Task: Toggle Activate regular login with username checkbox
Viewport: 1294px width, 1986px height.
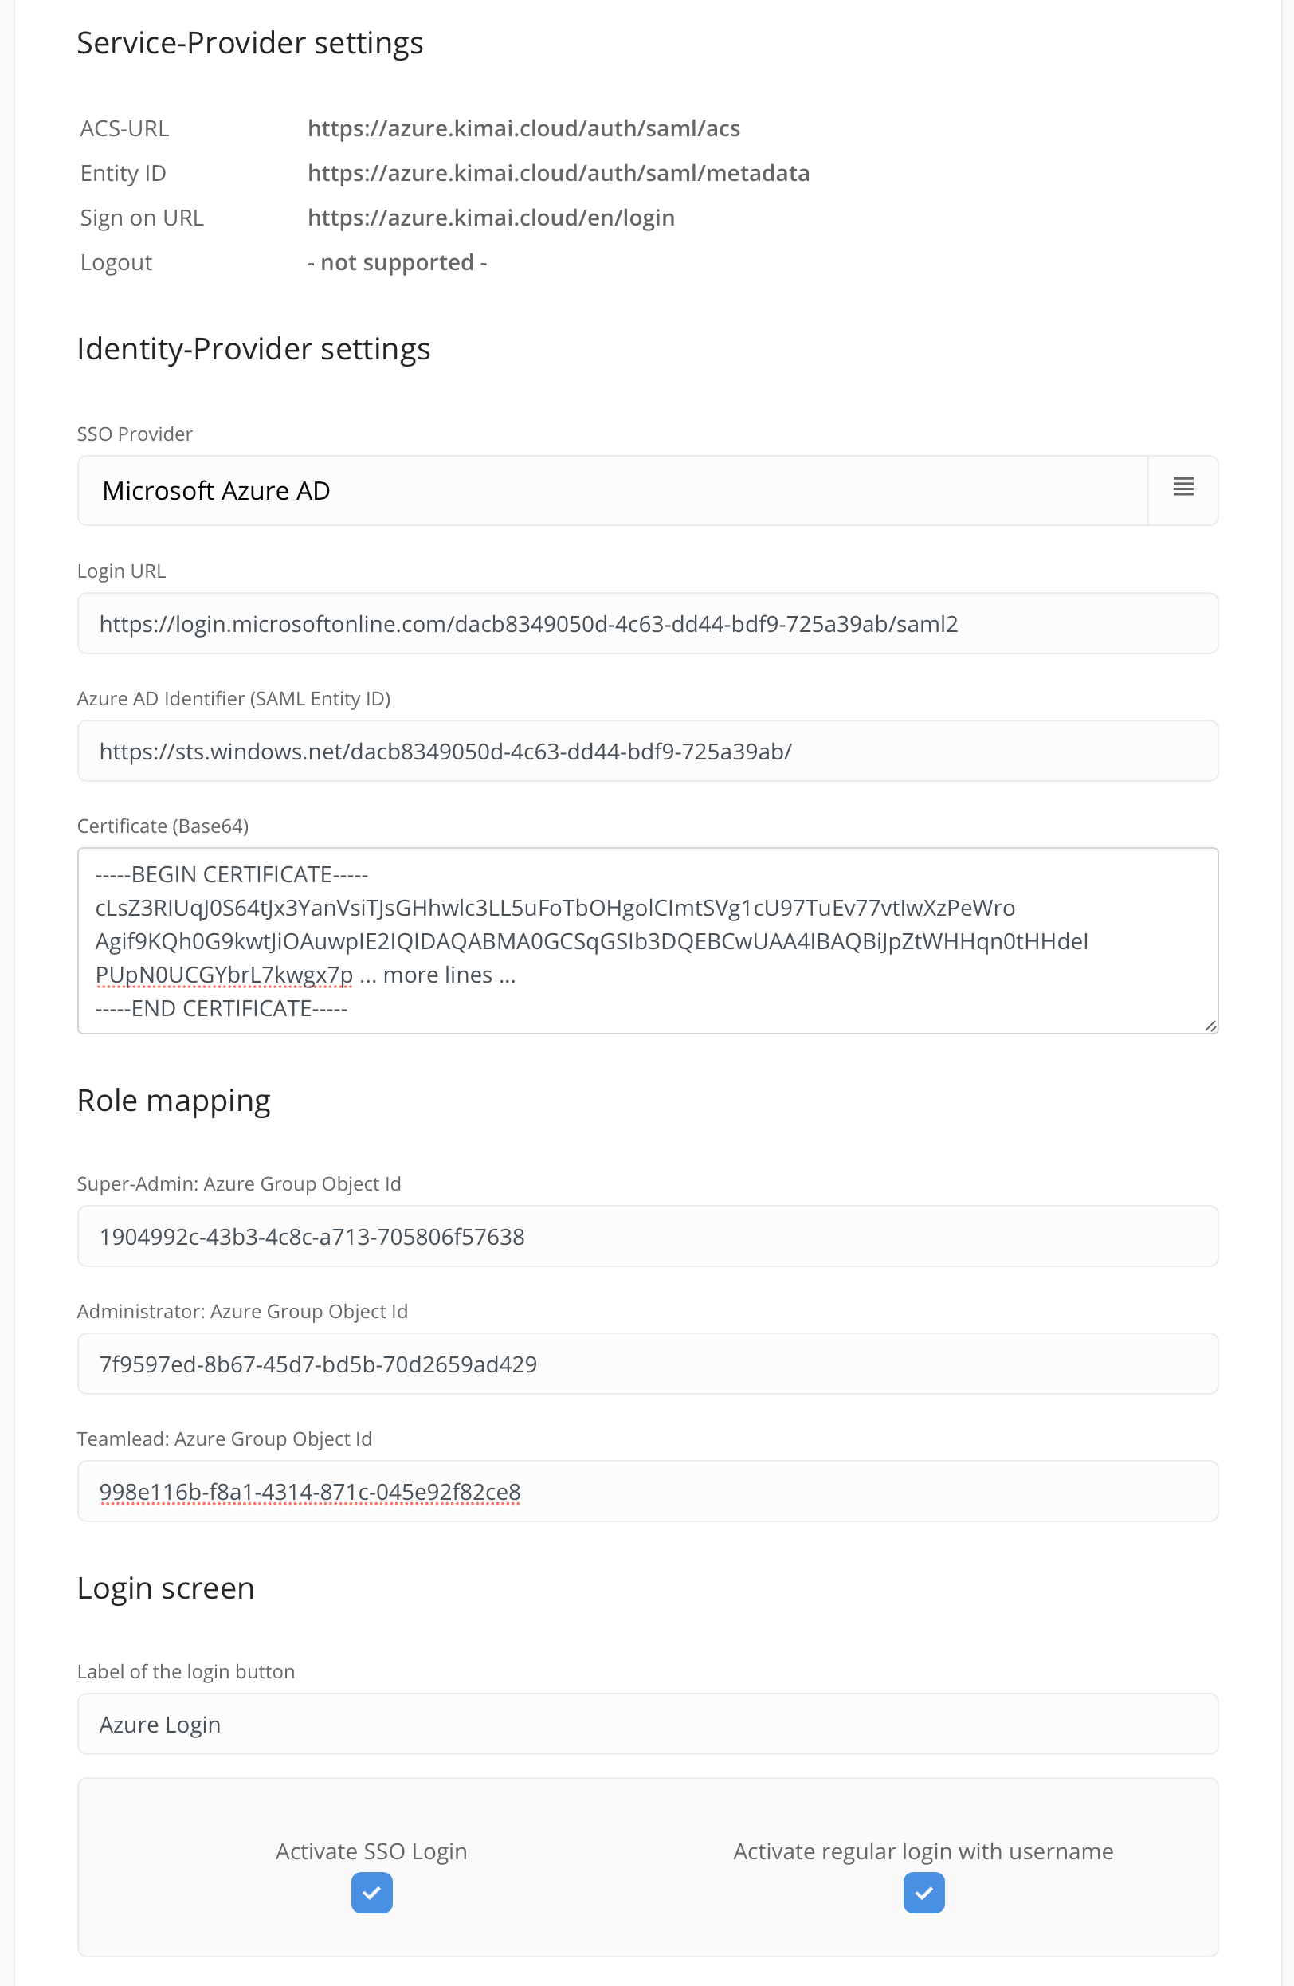Action: (x=923, y=1893)
